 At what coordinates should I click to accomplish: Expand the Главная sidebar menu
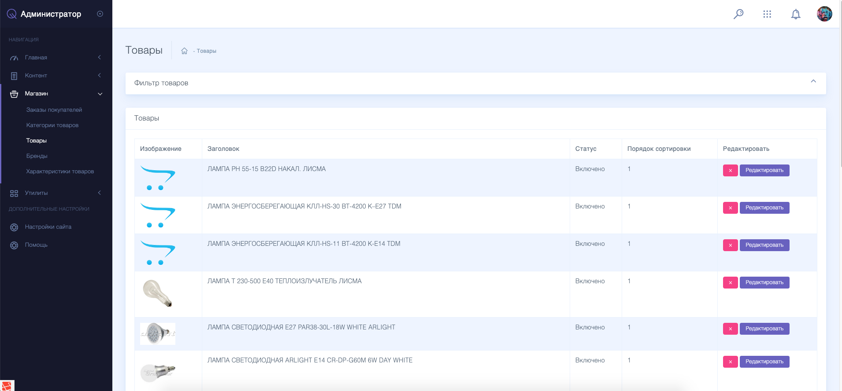[56, 58]
